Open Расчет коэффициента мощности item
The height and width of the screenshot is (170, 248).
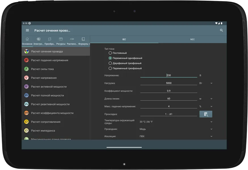pos(56,113)
